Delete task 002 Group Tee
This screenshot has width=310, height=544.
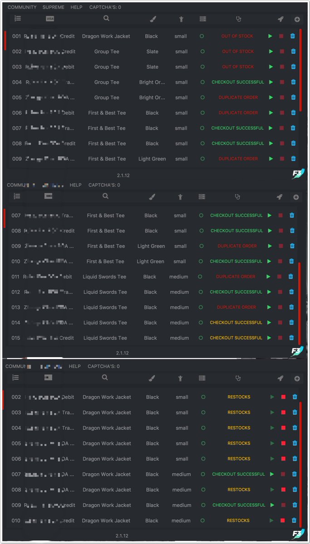point(293,51)
